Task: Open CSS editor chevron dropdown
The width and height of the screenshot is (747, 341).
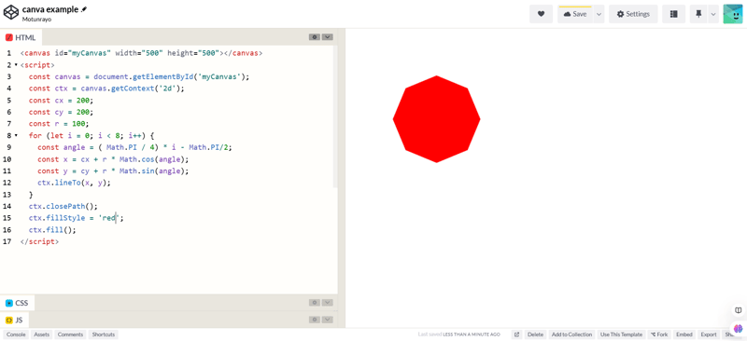Action: click(x=328, y=303)
